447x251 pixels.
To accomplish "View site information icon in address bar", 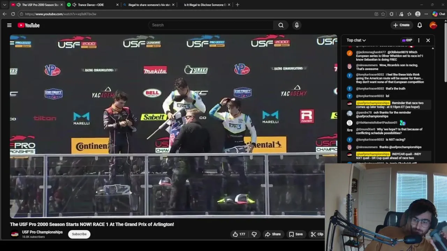I will point(21,14).
